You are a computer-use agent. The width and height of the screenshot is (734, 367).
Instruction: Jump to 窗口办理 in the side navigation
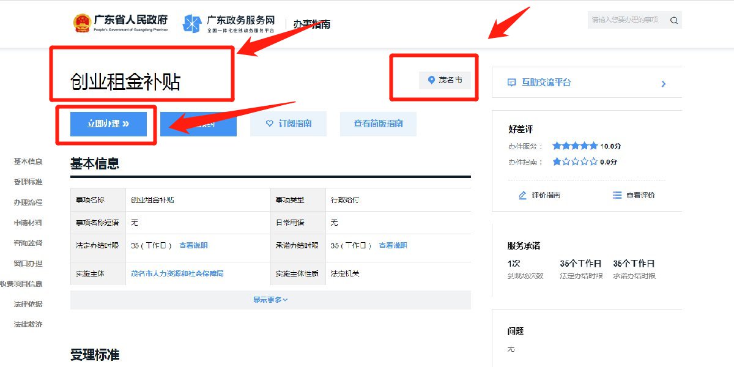point(28,264)
